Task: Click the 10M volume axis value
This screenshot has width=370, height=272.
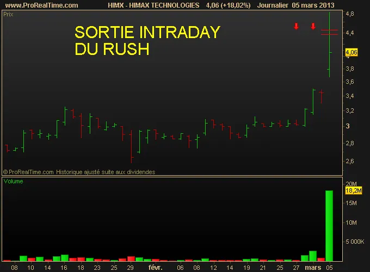Action: click(x=351, y=222)
